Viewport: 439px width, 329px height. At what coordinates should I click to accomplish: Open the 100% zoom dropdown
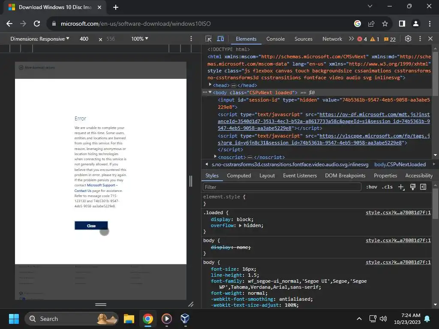[x=140, y=39]
